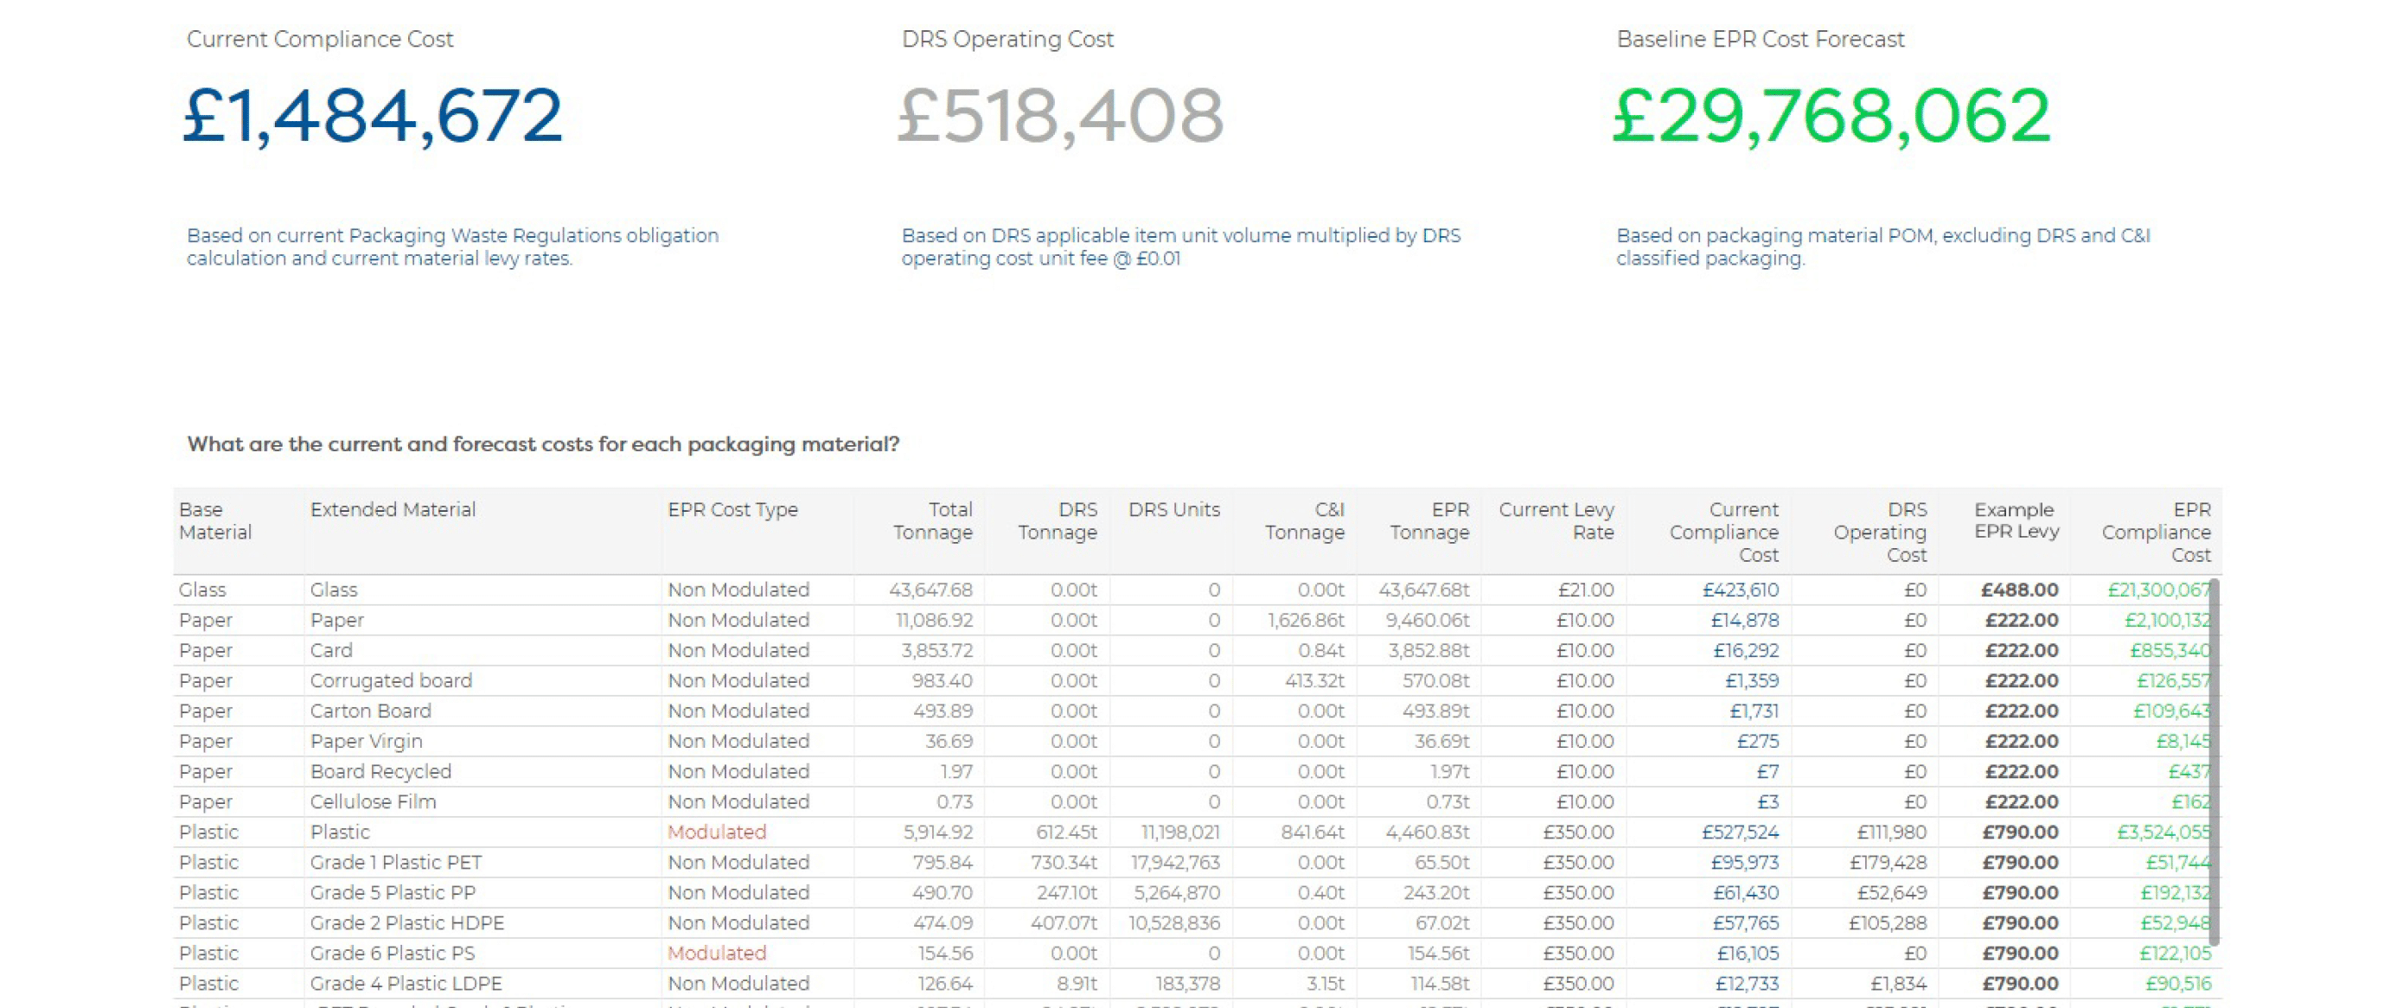Screen dimensions: 2384x1008
Task: Click £21,300,067 EPR cost for Glass
Action: tap(2158, 590)
